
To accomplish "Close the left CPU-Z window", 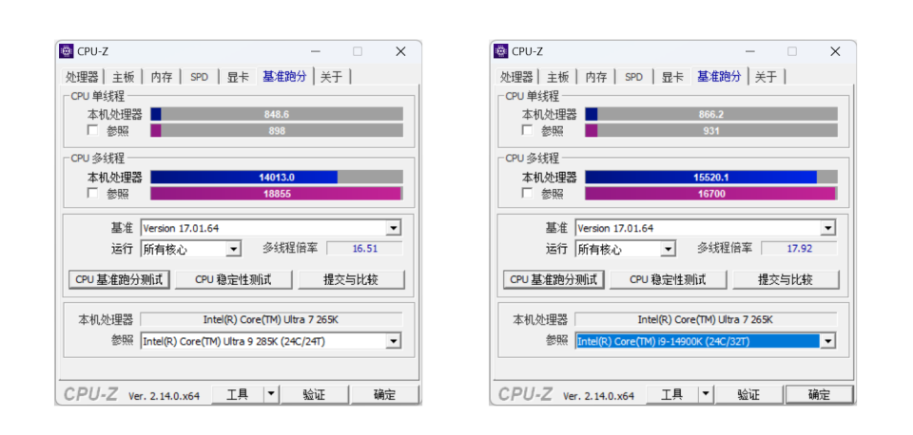I will click(x=400, y=51).
